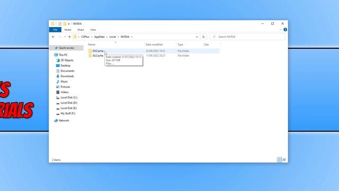
Task: Expand address bar history dropdown
Action: point(197,37)
